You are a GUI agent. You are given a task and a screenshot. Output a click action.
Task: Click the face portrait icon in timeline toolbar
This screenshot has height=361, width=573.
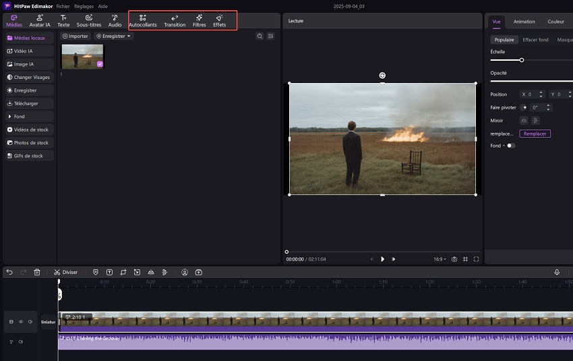coord(185,272)
